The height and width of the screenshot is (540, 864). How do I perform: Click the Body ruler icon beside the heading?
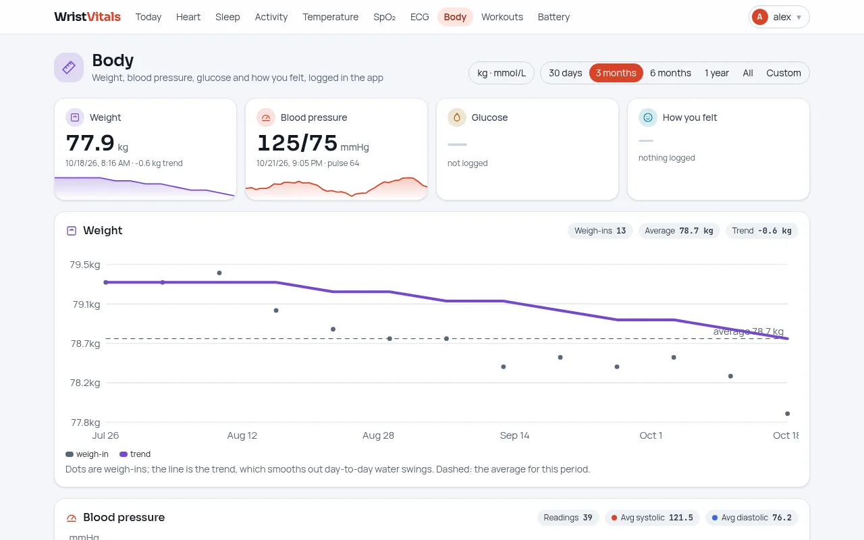(69, 67)
